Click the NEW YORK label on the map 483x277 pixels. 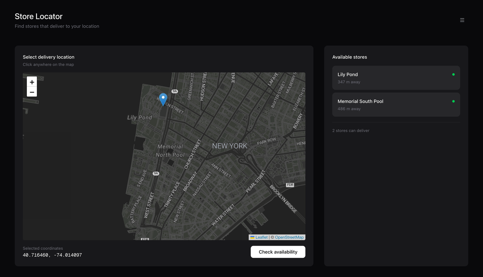click(229, 146)
